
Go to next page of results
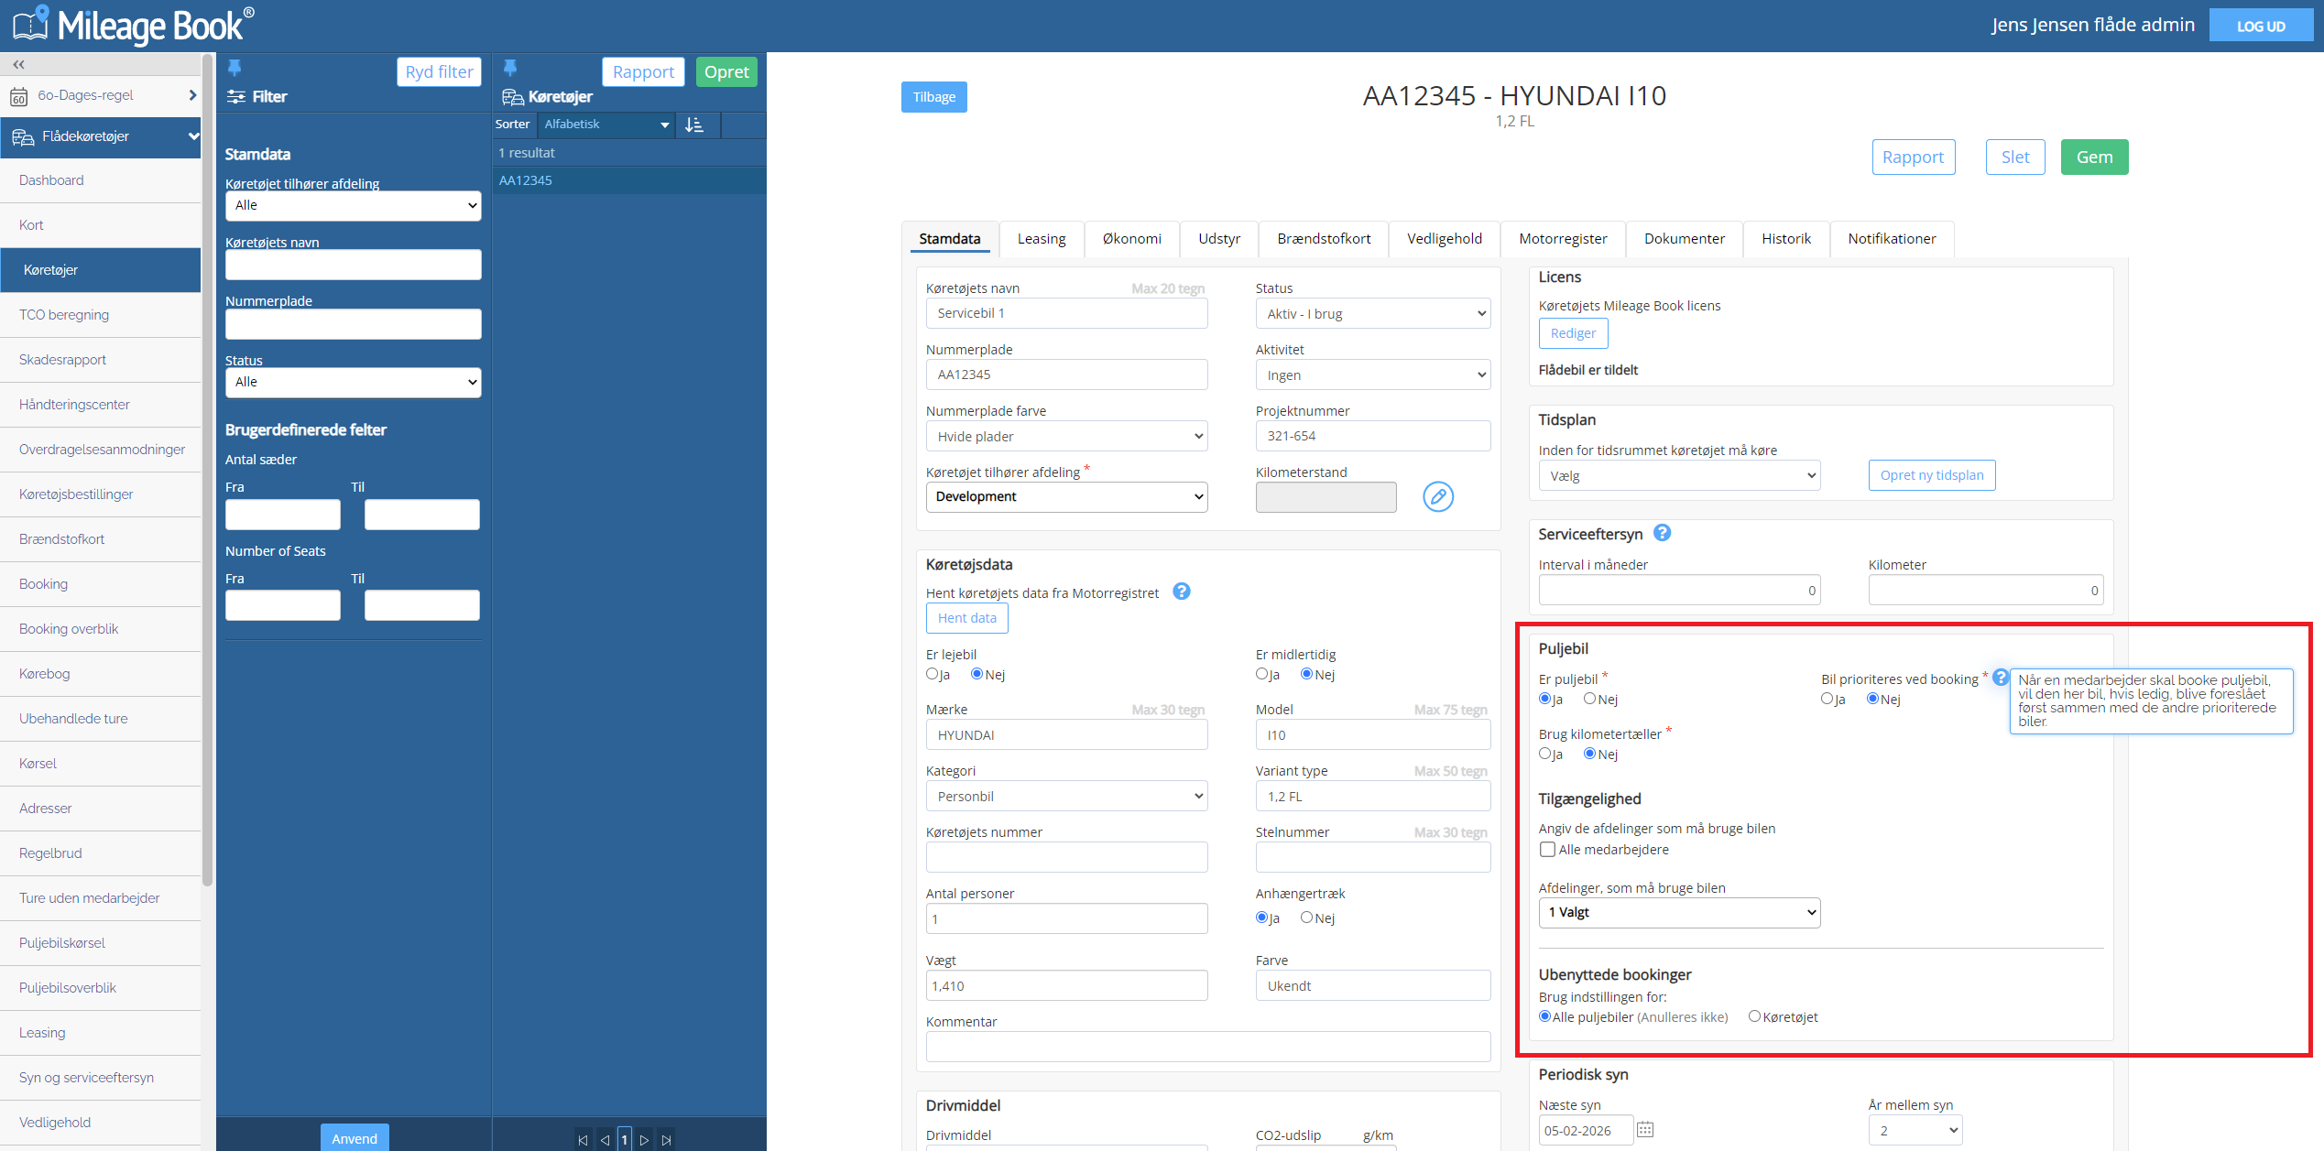[644, 1140]
